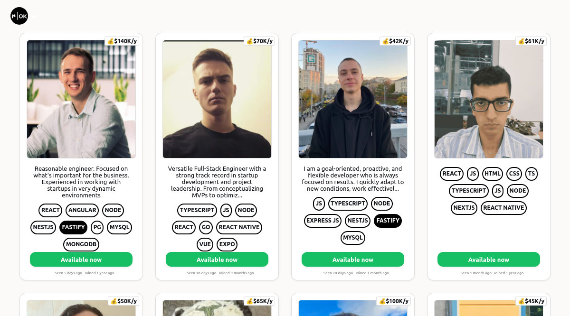Select the GO skill tag
Screen dimensions: 570x316
click(x=206, y=227)
